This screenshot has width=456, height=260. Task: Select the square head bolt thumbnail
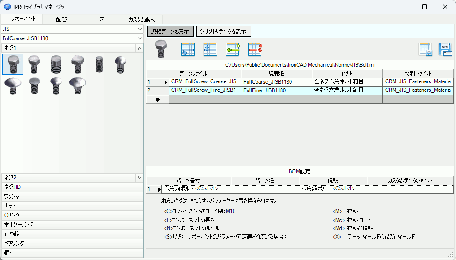point(78,64)
